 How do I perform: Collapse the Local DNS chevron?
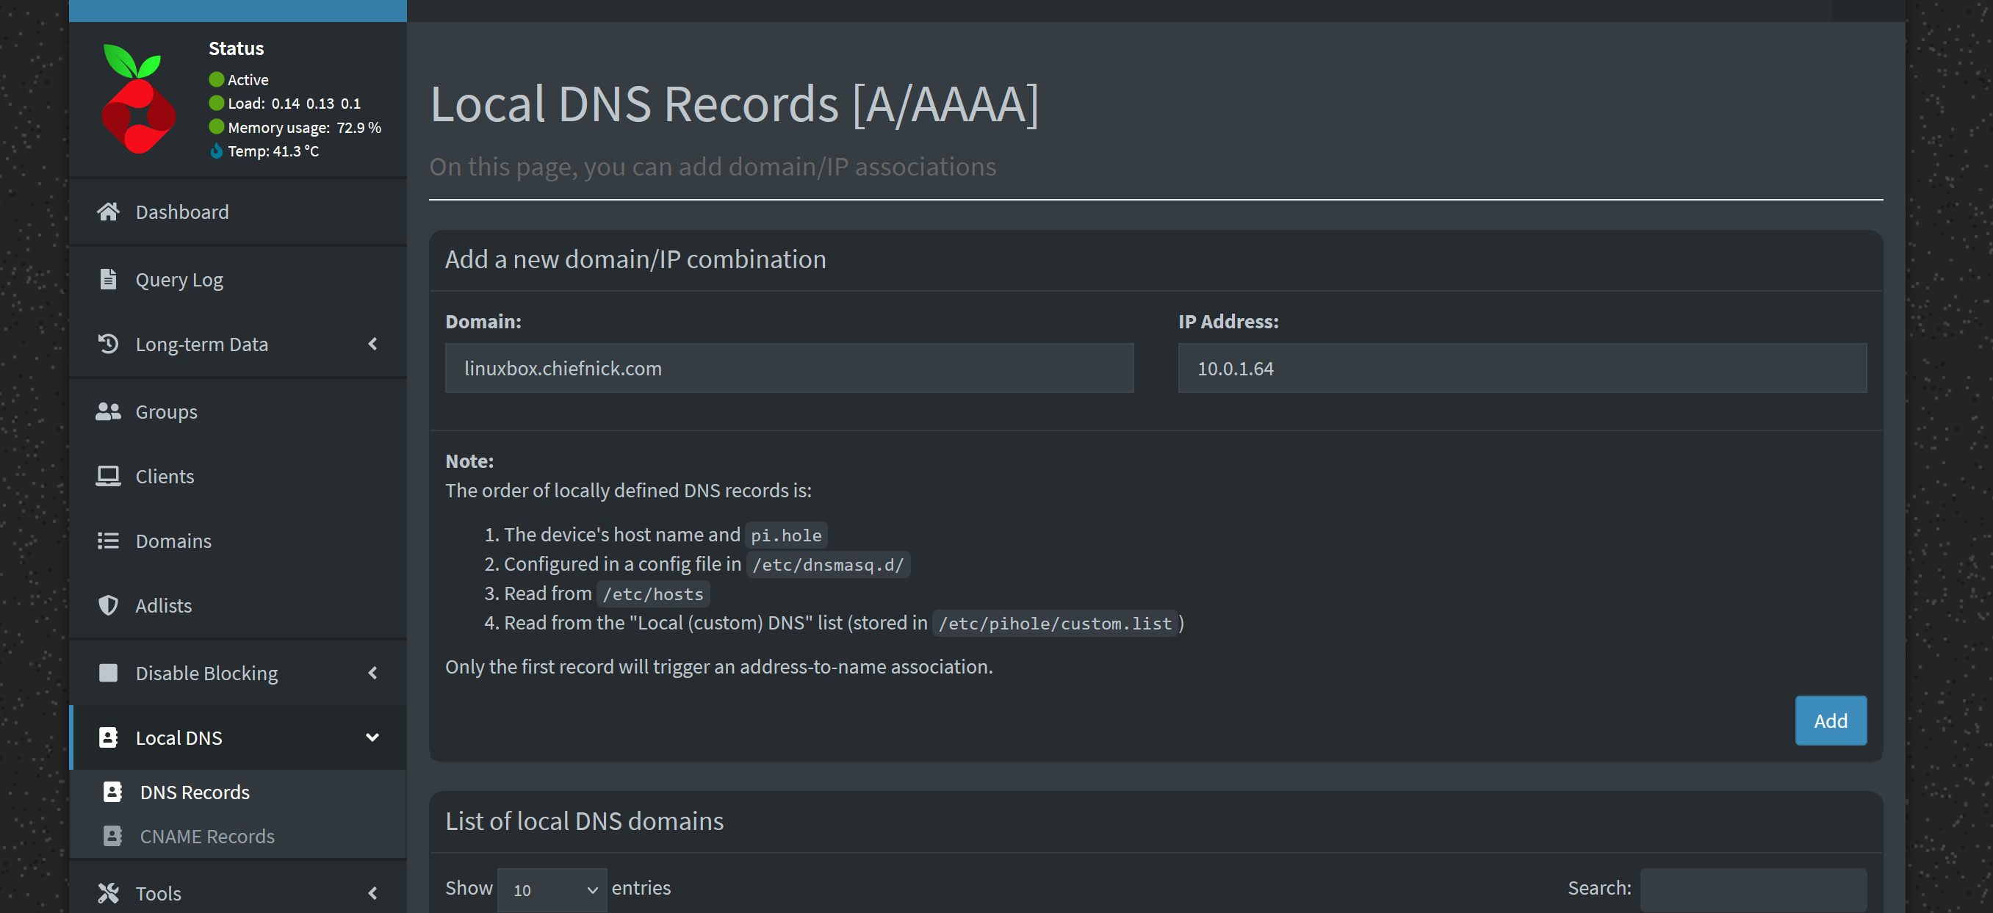pos(372,737)
